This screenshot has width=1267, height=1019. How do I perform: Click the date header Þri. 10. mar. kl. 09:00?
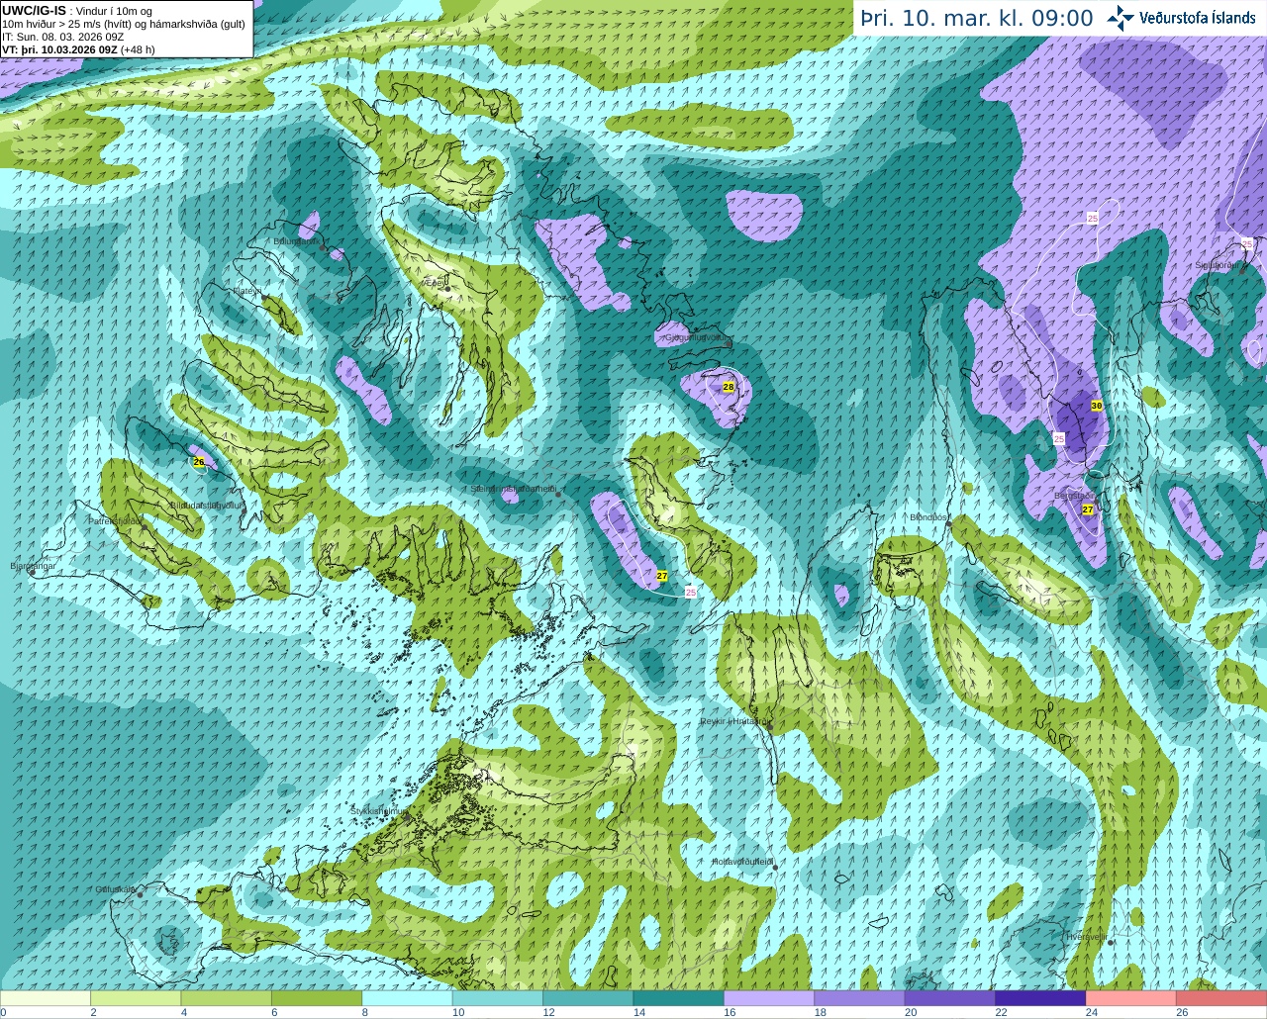977,18
